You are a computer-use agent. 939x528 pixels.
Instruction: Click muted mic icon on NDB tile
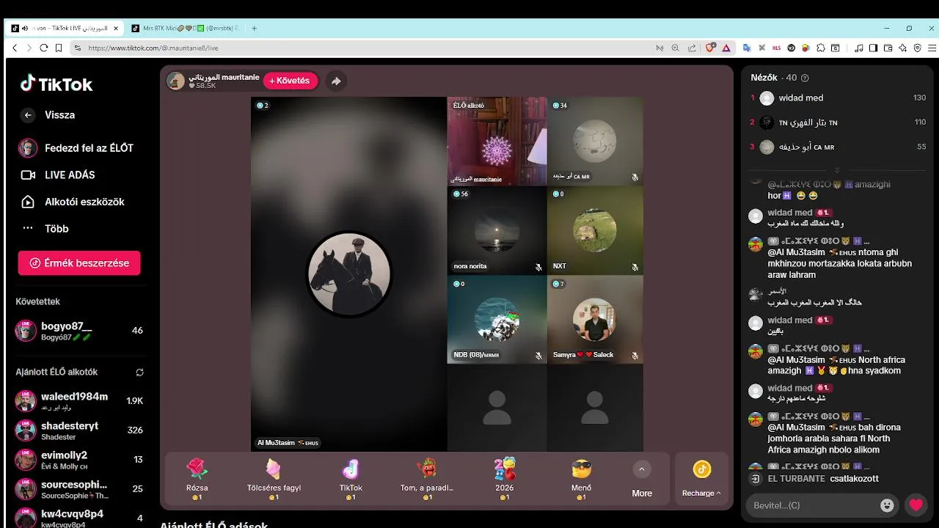coord(538,356)
